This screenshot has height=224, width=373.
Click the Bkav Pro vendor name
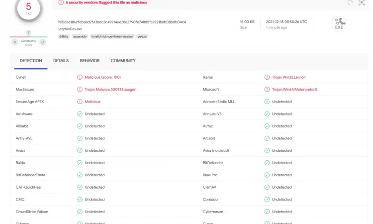pos(210,175)
